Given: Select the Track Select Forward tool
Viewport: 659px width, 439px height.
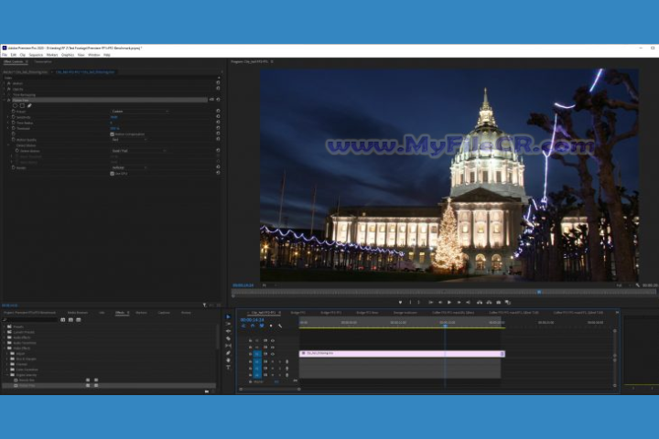Looking at the screenshot, I should click(x=228, y=324).
